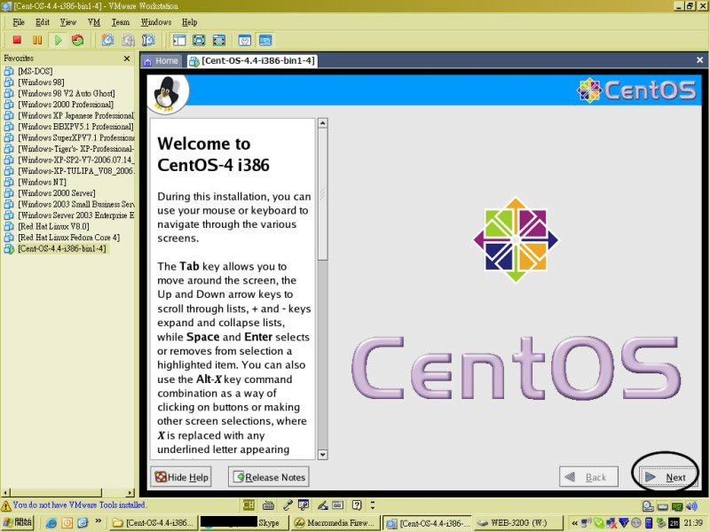Suspend the virtual machine with the pause icon

(x=37, y=40)
